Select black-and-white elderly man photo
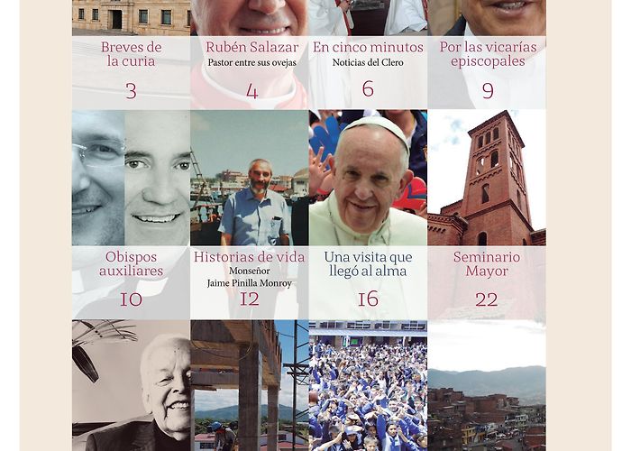Viewport: 631px width, 451px height. 132,385
